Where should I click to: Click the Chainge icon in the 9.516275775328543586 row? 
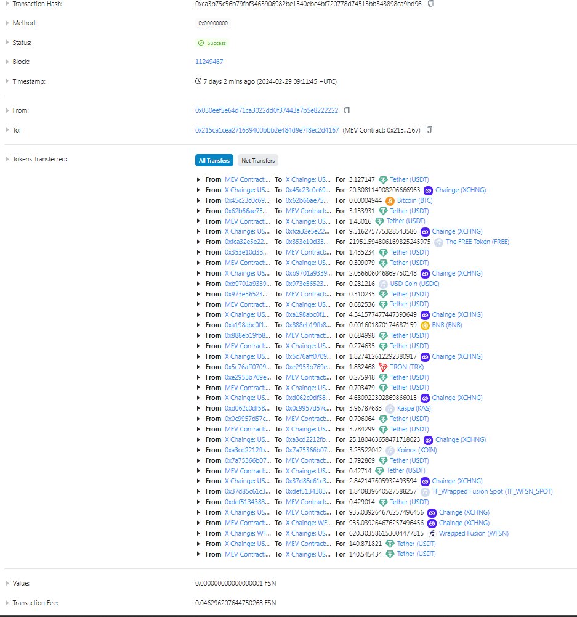tap(425, 232)
